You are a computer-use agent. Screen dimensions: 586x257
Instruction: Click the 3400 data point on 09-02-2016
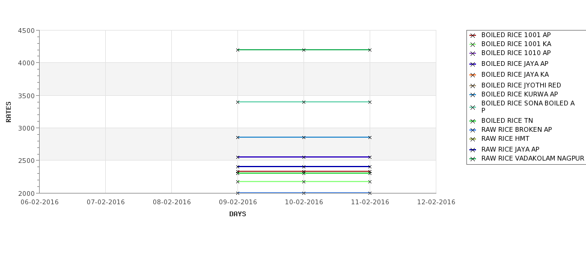[237, 102]
